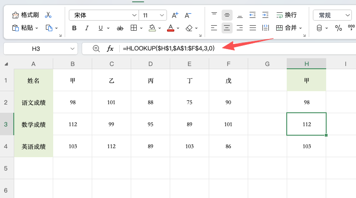Image resolution: width=356 pixels, height=198 pixels.
Task: Select Top Align icon
Action: tap(214, 15)
